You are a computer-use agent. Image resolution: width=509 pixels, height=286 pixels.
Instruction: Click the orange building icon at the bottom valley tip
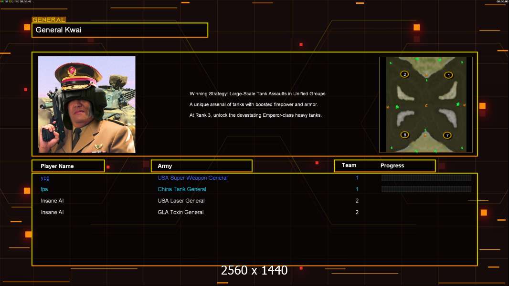tap(425, 135)
